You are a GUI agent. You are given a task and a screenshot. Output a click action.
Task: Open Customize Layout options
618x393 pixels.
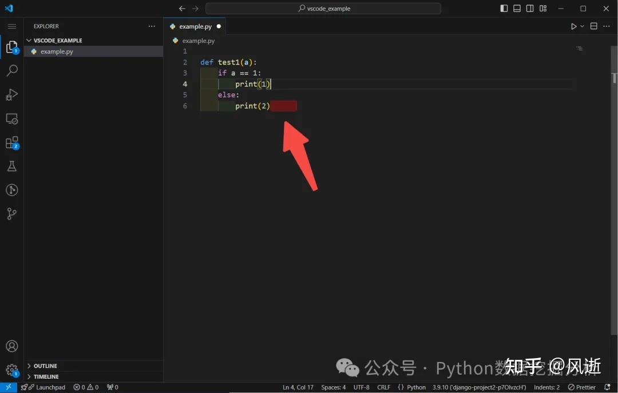pyautogui.click(x=543, y=8)
